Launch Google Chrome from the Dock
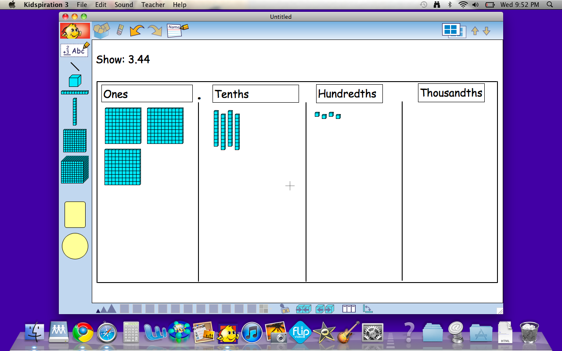This screenshot has height=351, width=562. click(x=83, y=333)
